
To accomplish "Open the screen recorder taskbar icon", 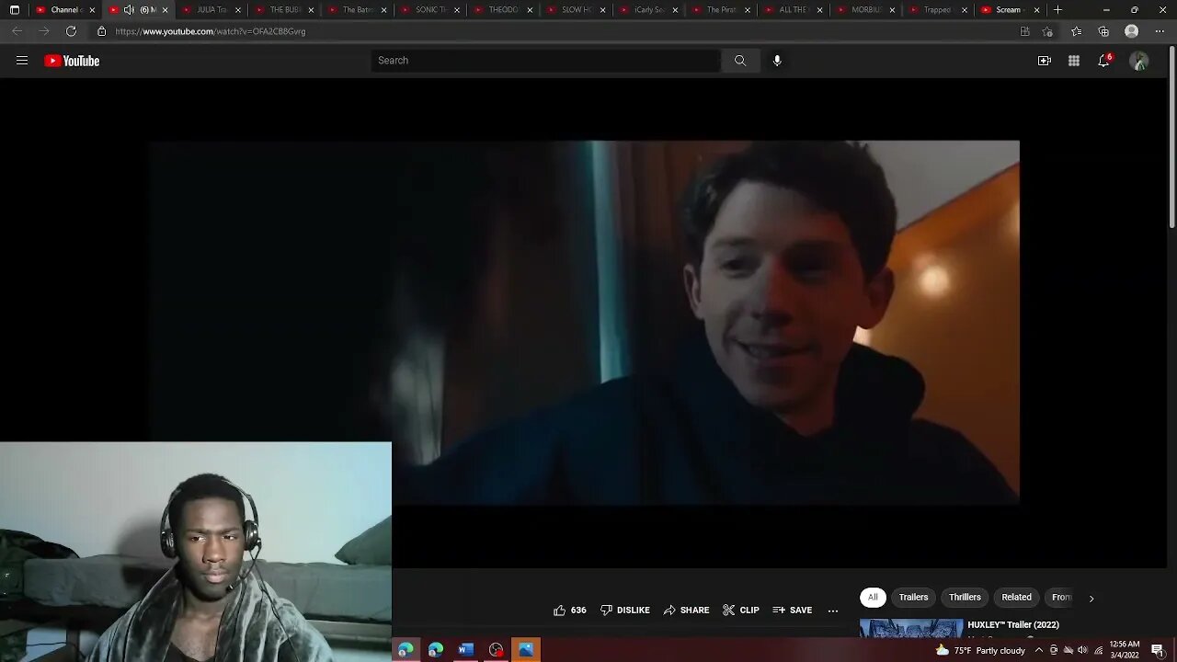I will 497,650.
